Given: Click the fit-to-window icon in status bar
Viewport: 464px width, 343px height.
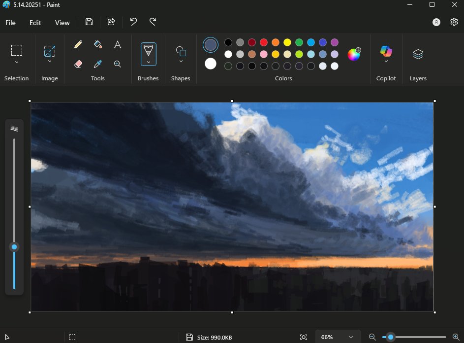Looking at the screenshot, I should point(304,337).
